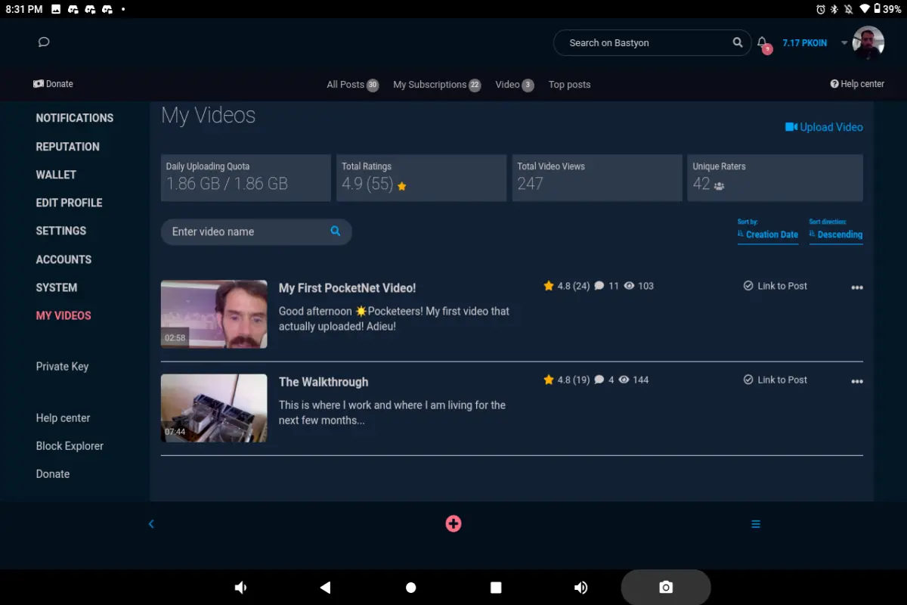Open the user profile avatar

pos(868,43)
